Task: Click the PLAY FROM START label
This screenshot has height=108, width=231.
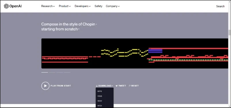Action: click(x=61, y=86)
